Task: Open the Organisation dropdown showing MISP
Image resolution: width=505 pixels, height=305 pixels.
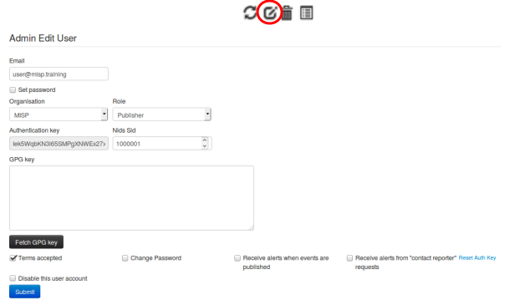Action: pyautogui.click(x=59, y=114)
